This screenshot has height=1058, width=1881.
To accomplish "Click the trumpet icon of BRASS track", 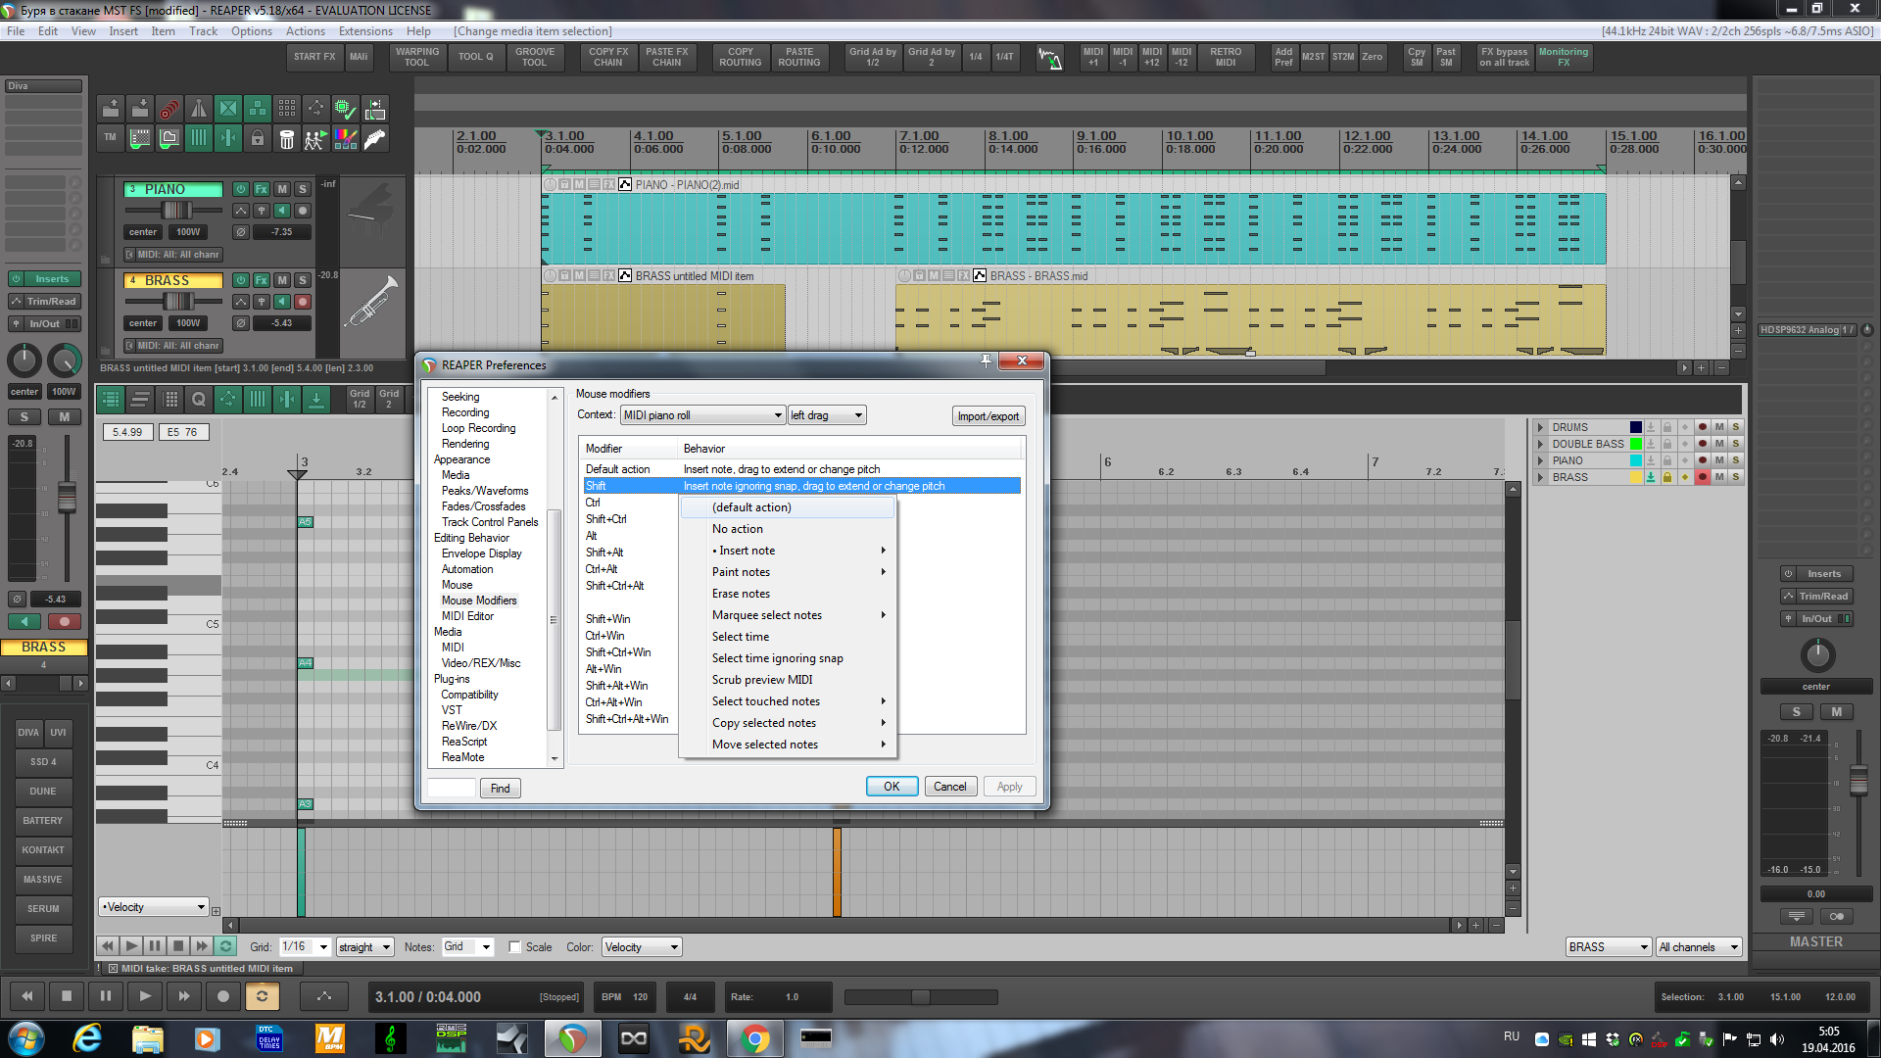I will click(x=372, y=302).
